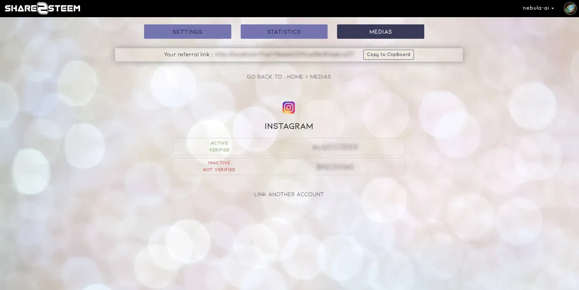This screenshot has width=579, height=290.
Task: Switch to the Medias tab
Action: [380, 32]
